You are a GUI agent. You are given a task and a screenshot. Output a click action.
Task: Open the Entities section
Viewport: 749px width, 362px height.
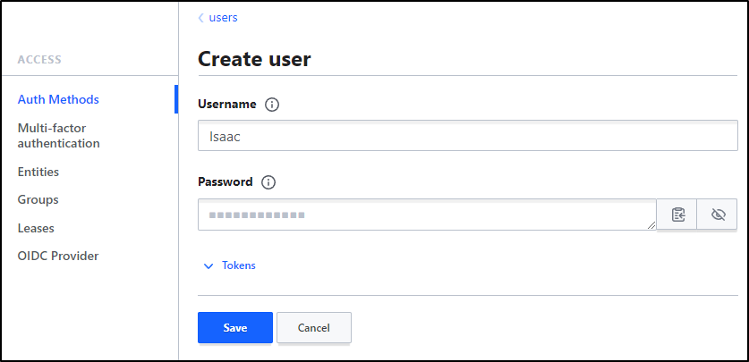pos(38,172)
